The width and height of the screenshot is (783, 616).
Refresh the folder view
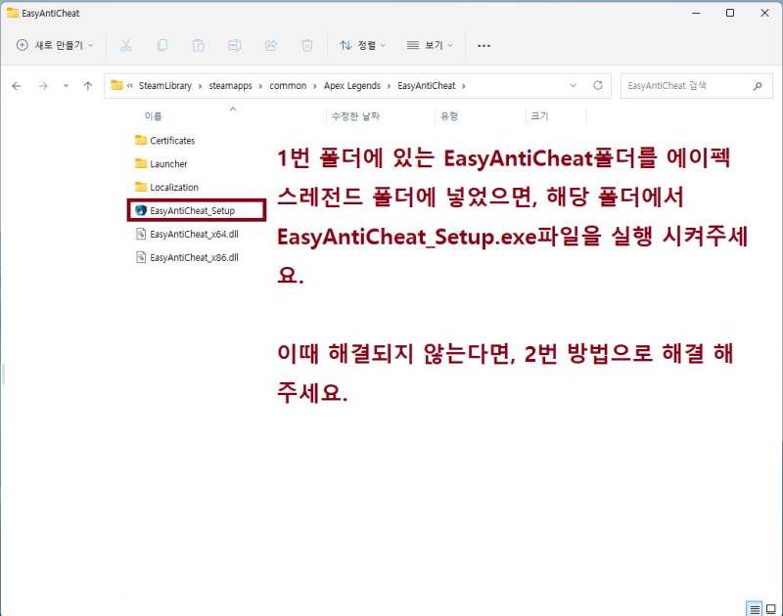(x=598, y=86)
